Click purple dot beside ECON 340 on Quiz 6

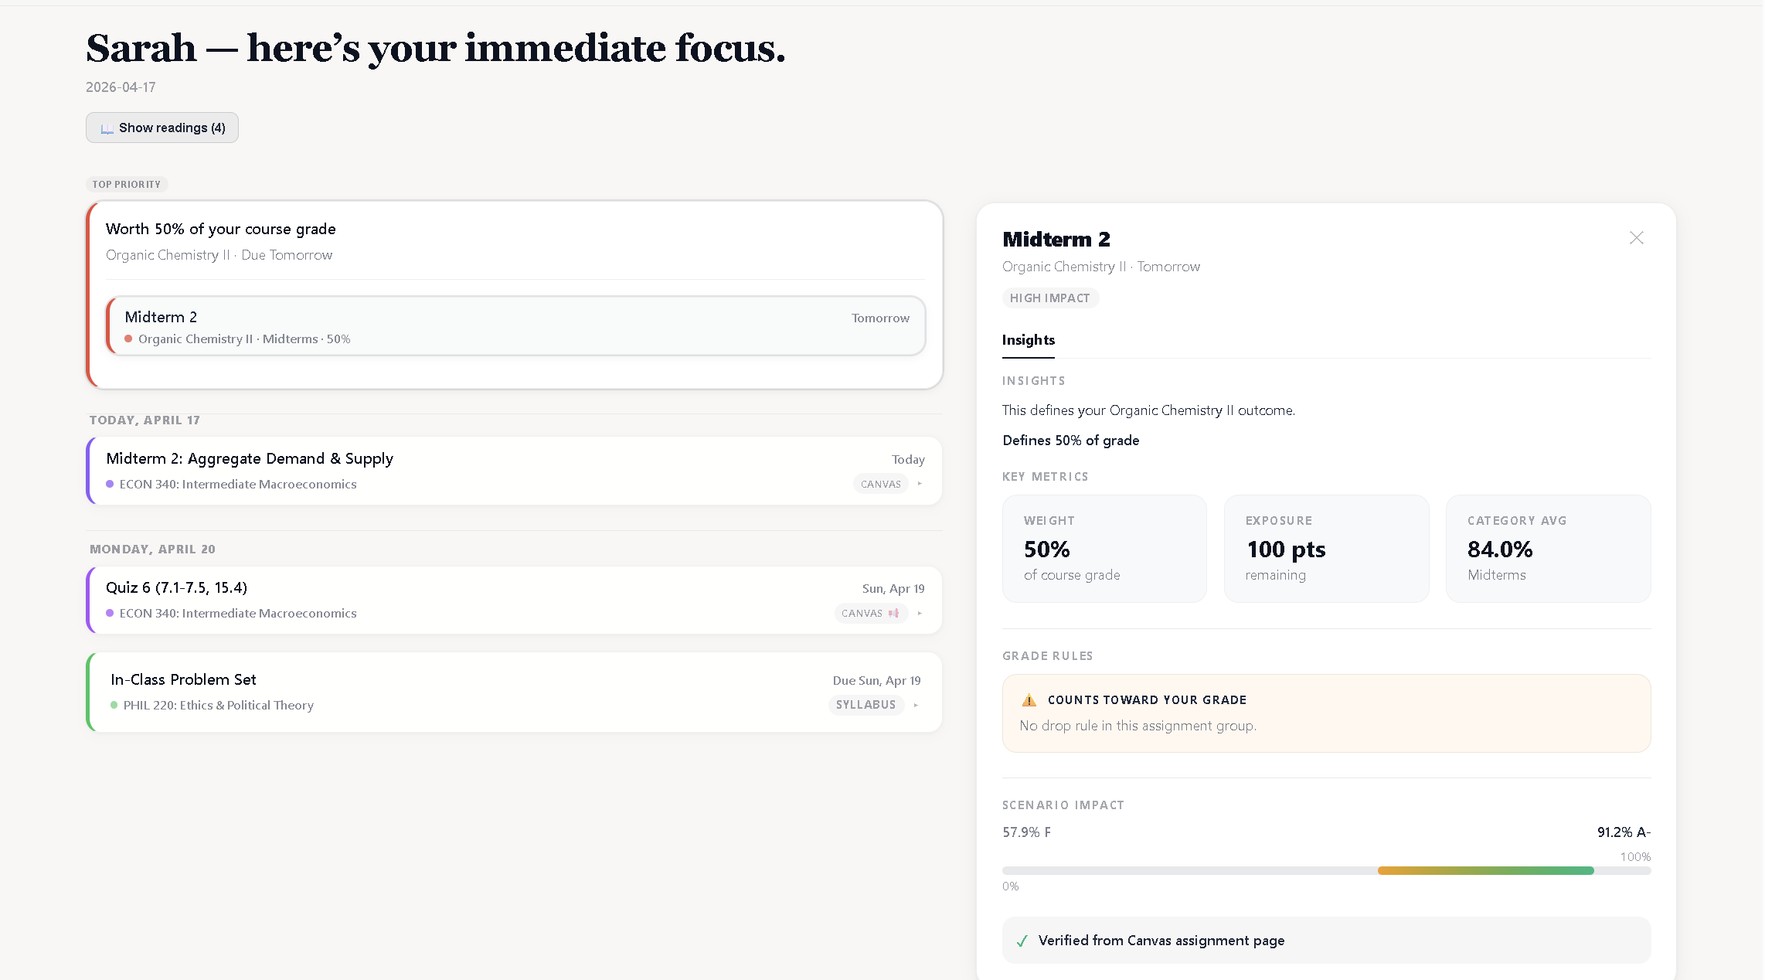click(110, 613)
